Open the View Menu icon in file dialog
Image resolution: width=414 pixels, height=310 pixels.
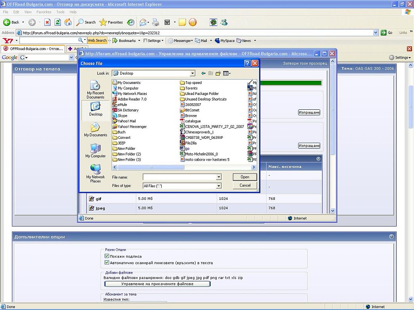[x=226, y=73]
